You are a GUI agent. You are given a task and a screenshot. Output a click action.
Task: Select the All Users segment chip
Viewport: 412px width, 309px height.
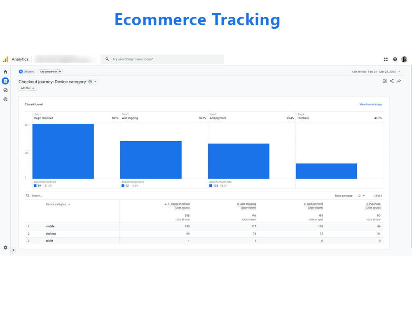pos(26,72)
